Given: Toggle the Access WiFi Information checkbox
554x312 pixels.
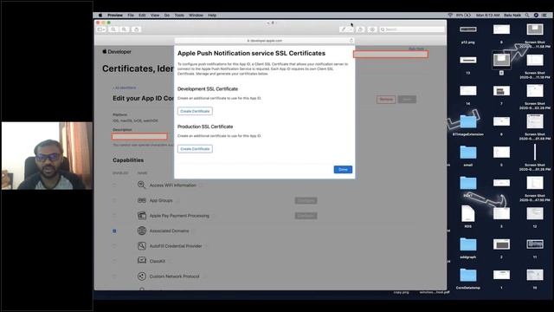Looking at the screenshot, I should (x=114, y=185).
